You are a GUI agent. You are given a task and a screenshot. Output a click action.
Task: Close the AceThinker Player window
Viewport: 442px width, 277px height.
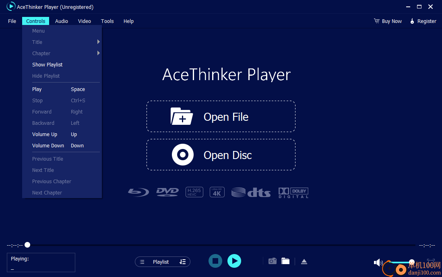[x=430, y=7]
